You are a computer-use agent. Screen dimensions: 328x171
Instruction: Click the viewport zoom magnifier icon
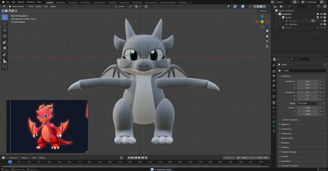(x=267, y=31)
